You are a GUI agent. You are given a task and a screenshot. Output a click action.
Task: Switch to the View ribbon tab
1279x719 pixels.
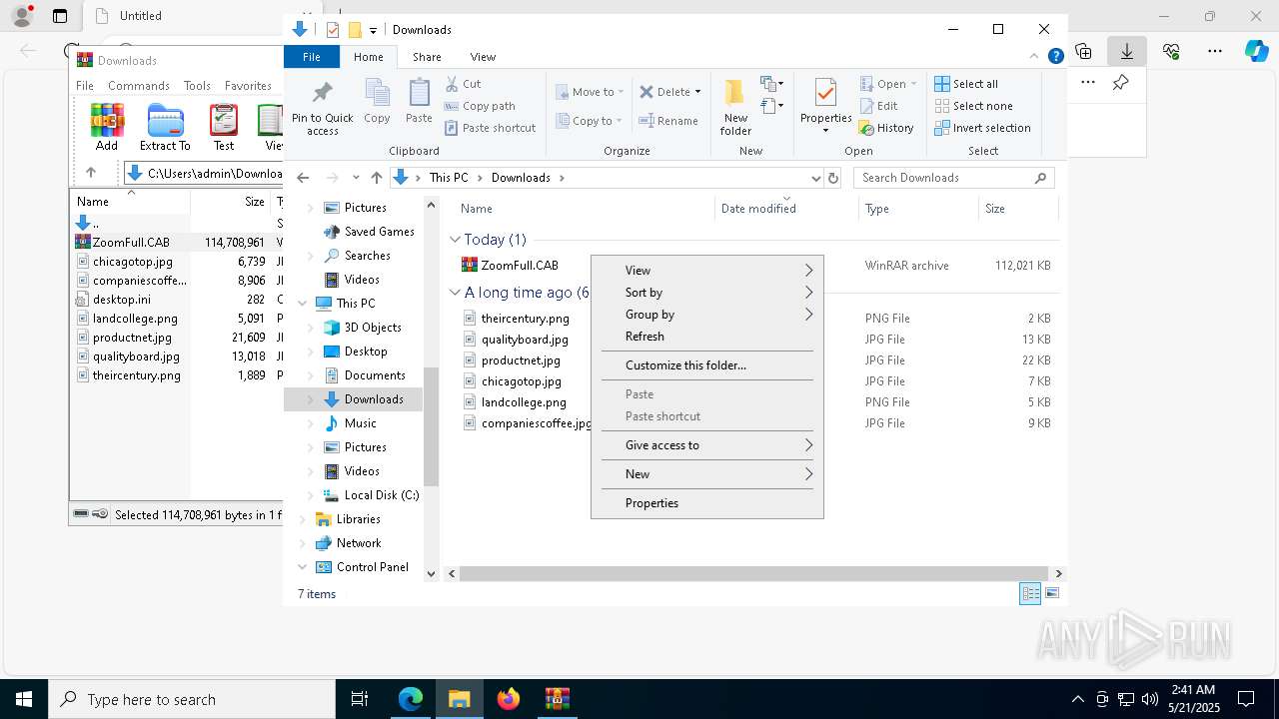(x=483, y=57)
